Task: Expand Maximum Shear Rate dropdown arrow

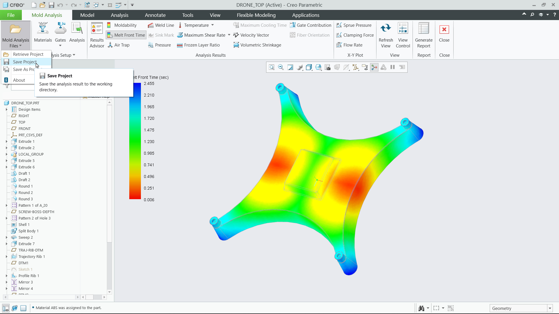Action: pos(229,35)
